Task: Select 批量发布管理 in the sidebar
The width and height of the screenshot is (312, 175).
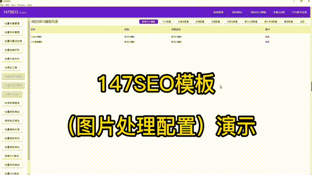Action: tap(12, 33)
